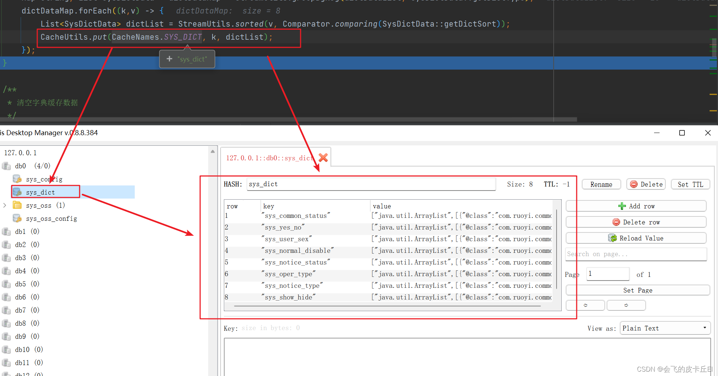Click the Reload Value refresh icon
Screen dimensions: 718x376
pyautogui.click(x=612, y=238)
